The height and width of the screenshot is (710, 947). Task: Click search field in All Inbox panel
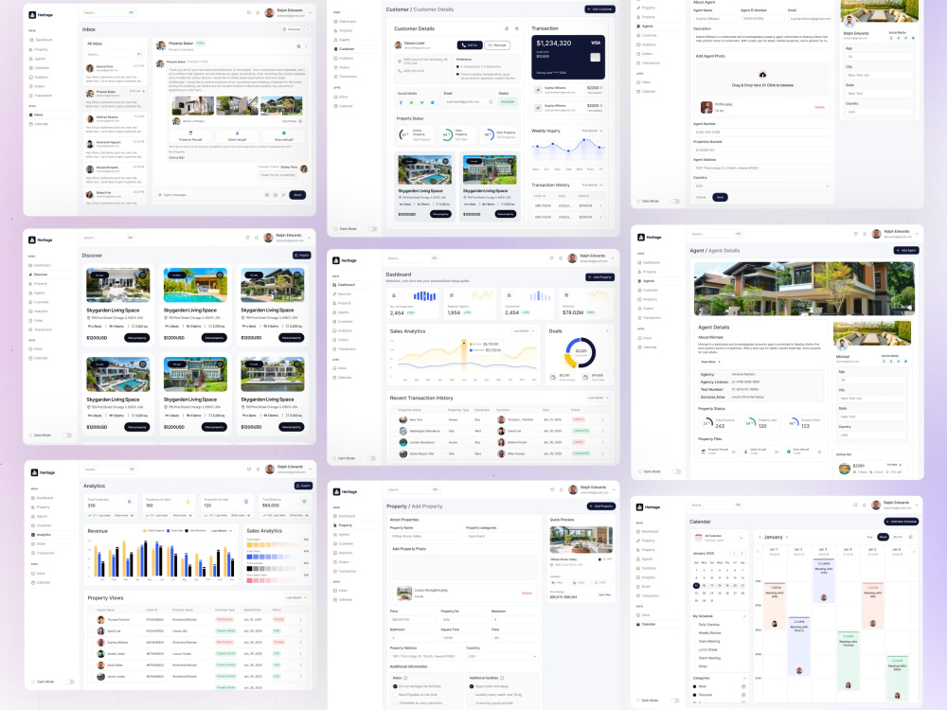(115, 54)
